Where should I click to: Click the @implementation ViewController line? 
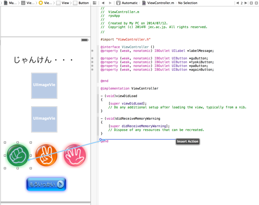click(129, 88)
